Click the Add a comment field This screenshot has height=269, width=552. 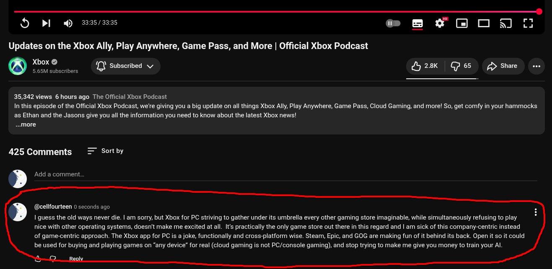tap(285, 174)
